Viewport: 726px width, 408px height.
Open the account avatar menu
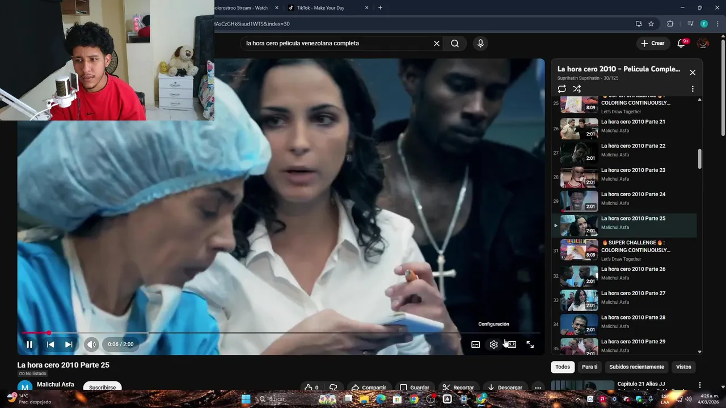[x=703, y=44]
